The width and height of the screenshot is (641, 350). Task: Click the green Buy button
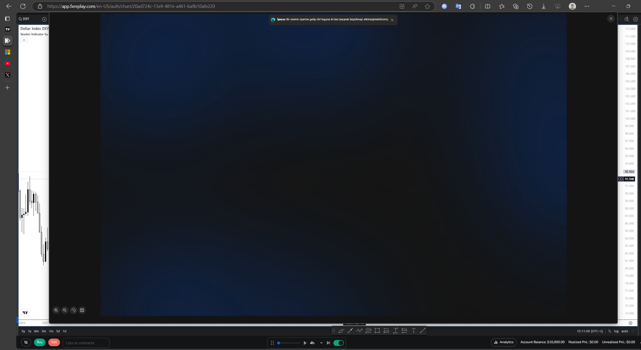point(40,342)
